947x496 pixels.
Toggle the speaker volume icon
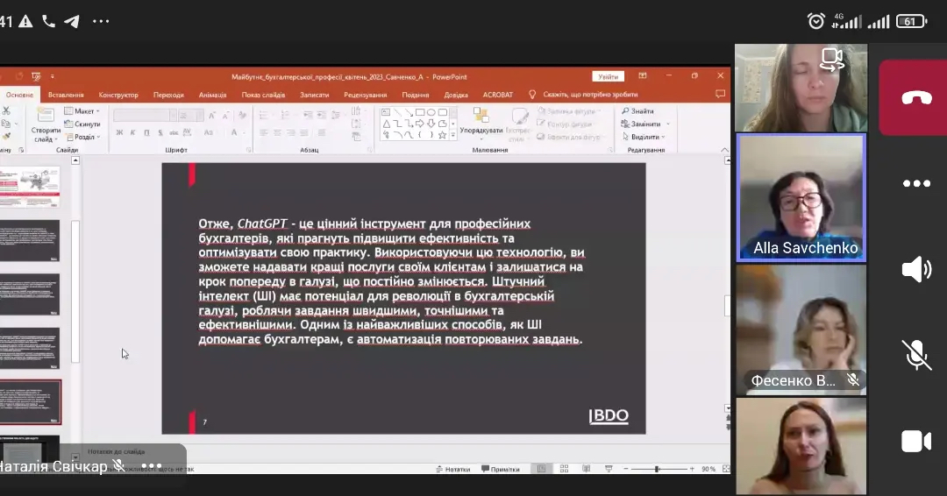915,269
